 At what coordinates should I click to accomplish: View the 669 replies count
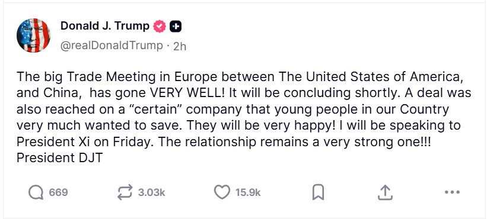(58, 193)
